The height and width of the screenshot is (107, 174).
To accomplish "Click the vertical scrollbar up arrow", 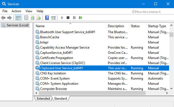I will [172, 26].
